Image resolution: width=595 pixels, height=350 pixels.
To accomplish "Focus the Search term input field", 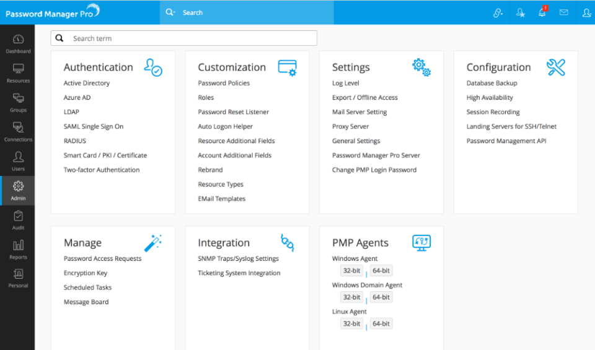I will click(x=183, y=38).
